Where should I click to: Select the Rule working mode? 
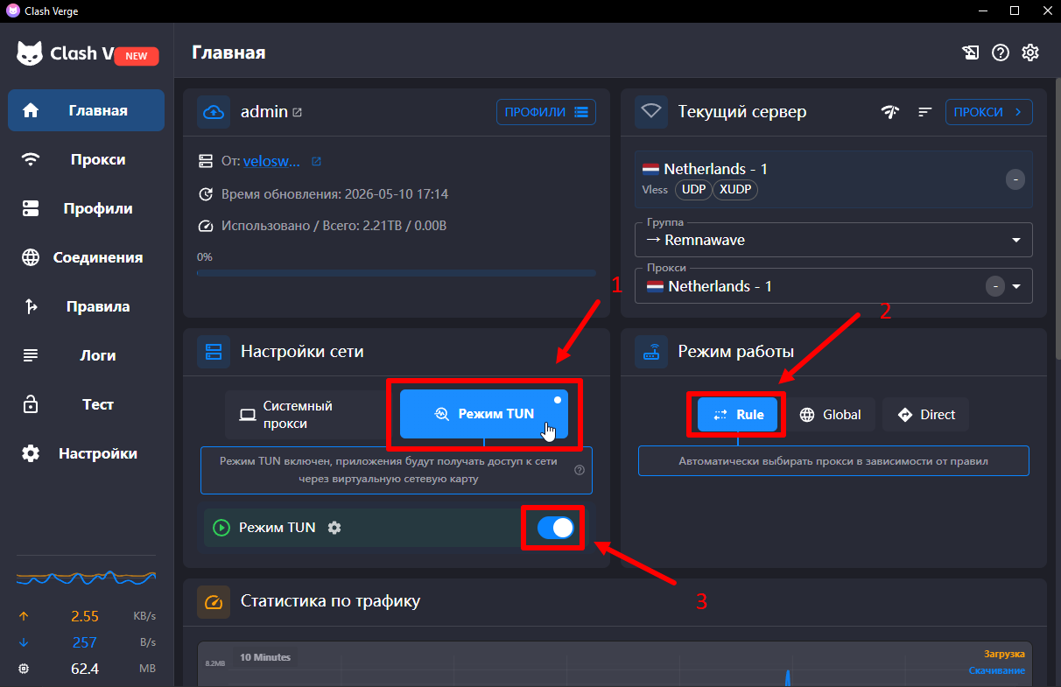click(739, 415)
